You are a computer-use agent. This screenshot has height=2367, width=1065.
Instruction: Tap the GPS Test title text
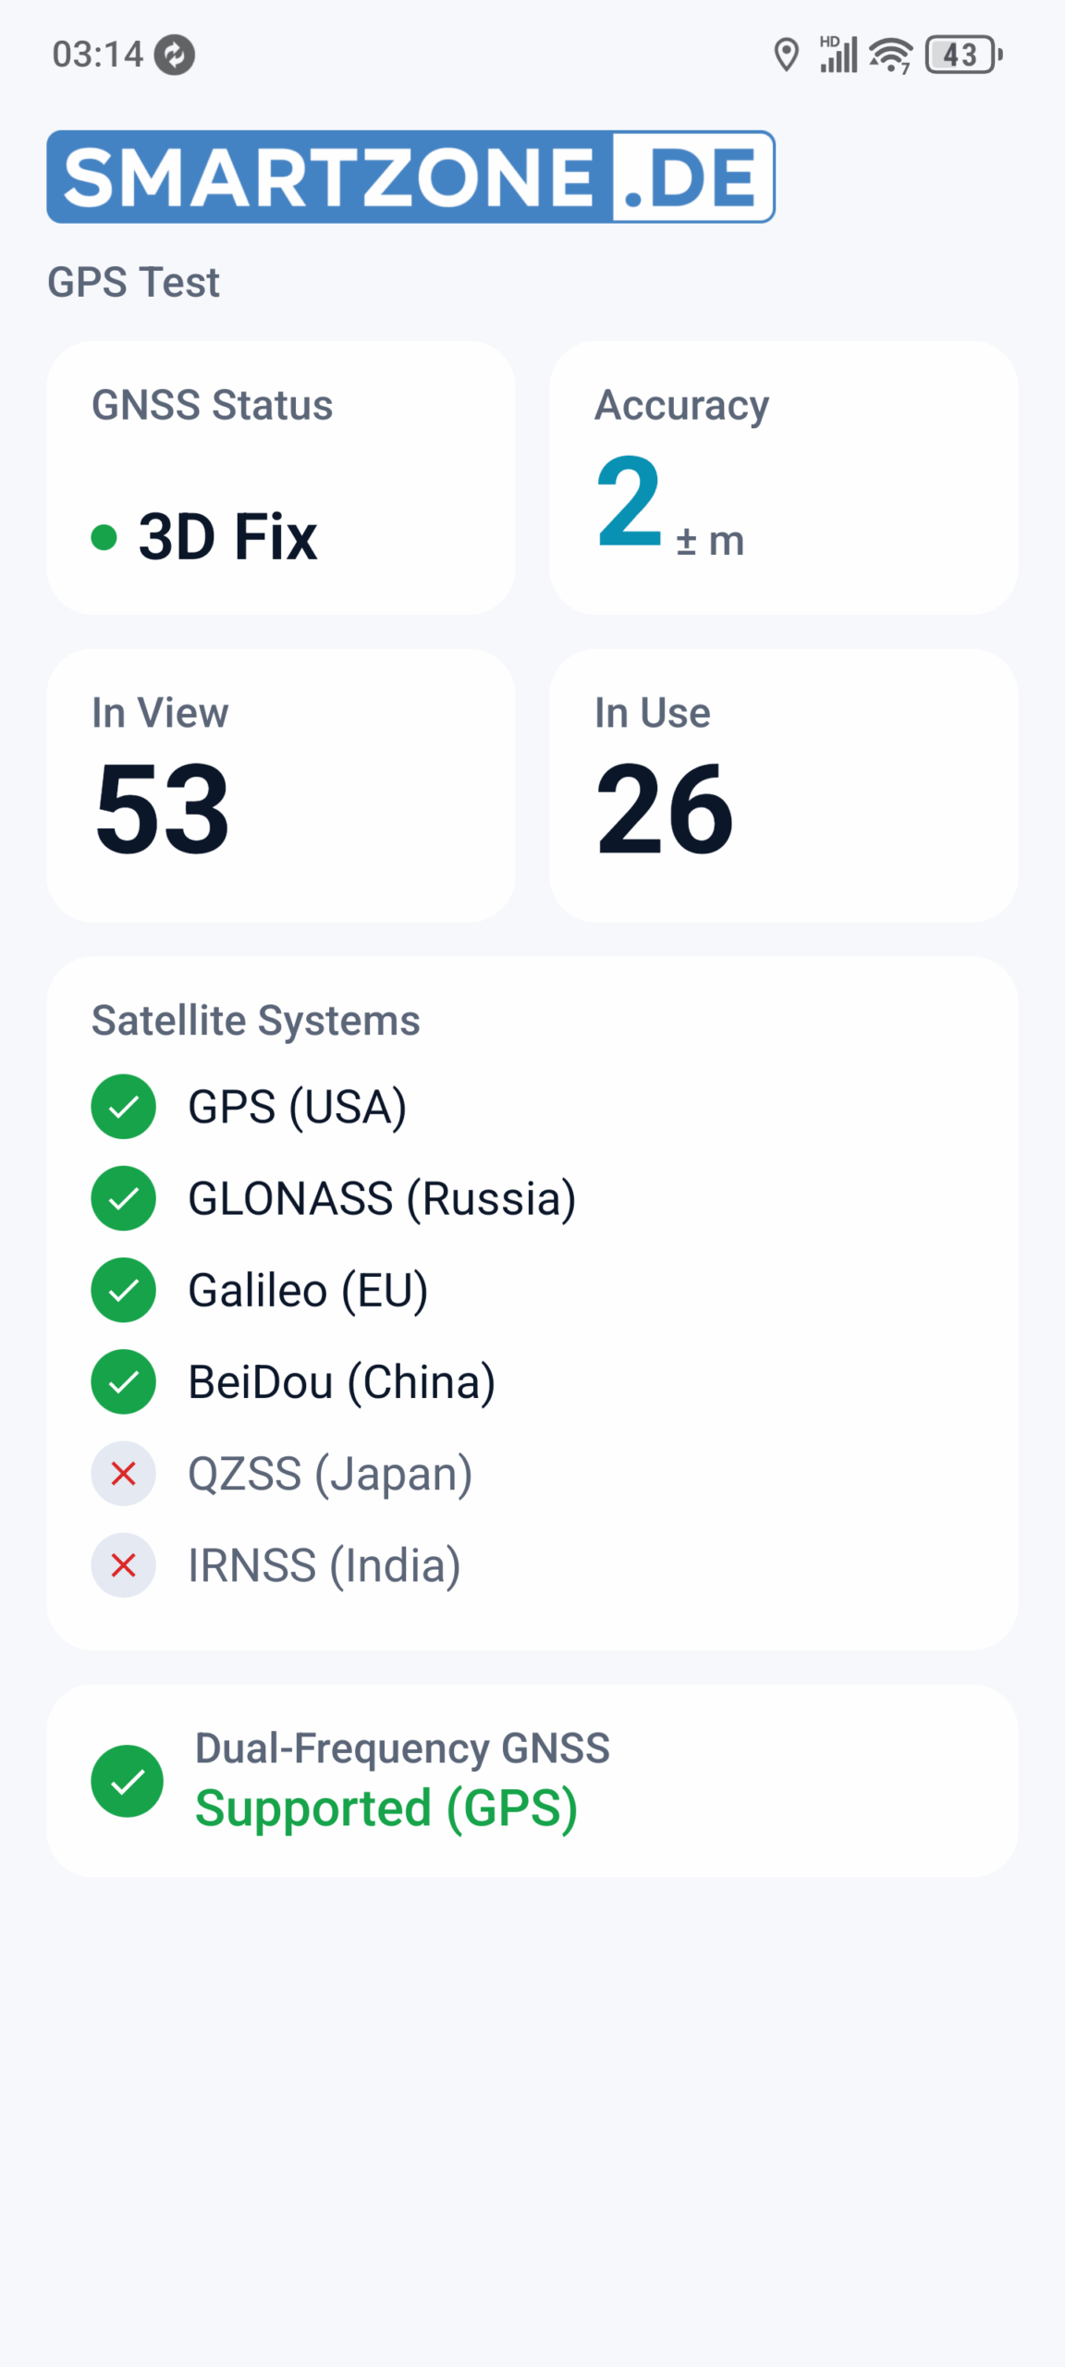tap(133, 282)
